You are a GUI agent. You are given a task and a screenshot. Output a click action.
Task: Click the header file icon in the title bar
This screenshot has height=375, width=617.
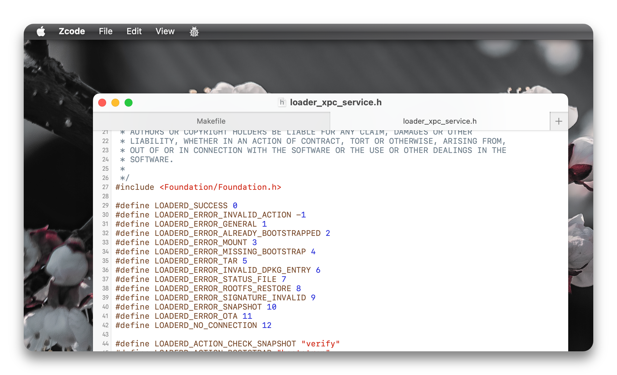pos(282,102)
